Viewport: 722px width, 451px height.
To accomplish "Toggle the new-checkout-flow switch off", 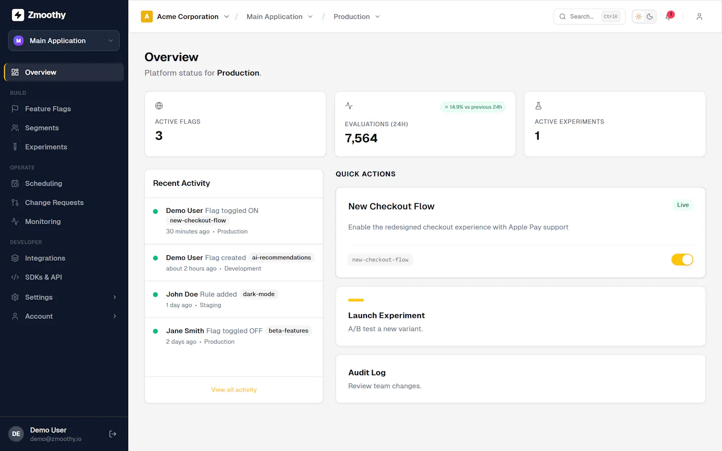I will tap(682, 260).
